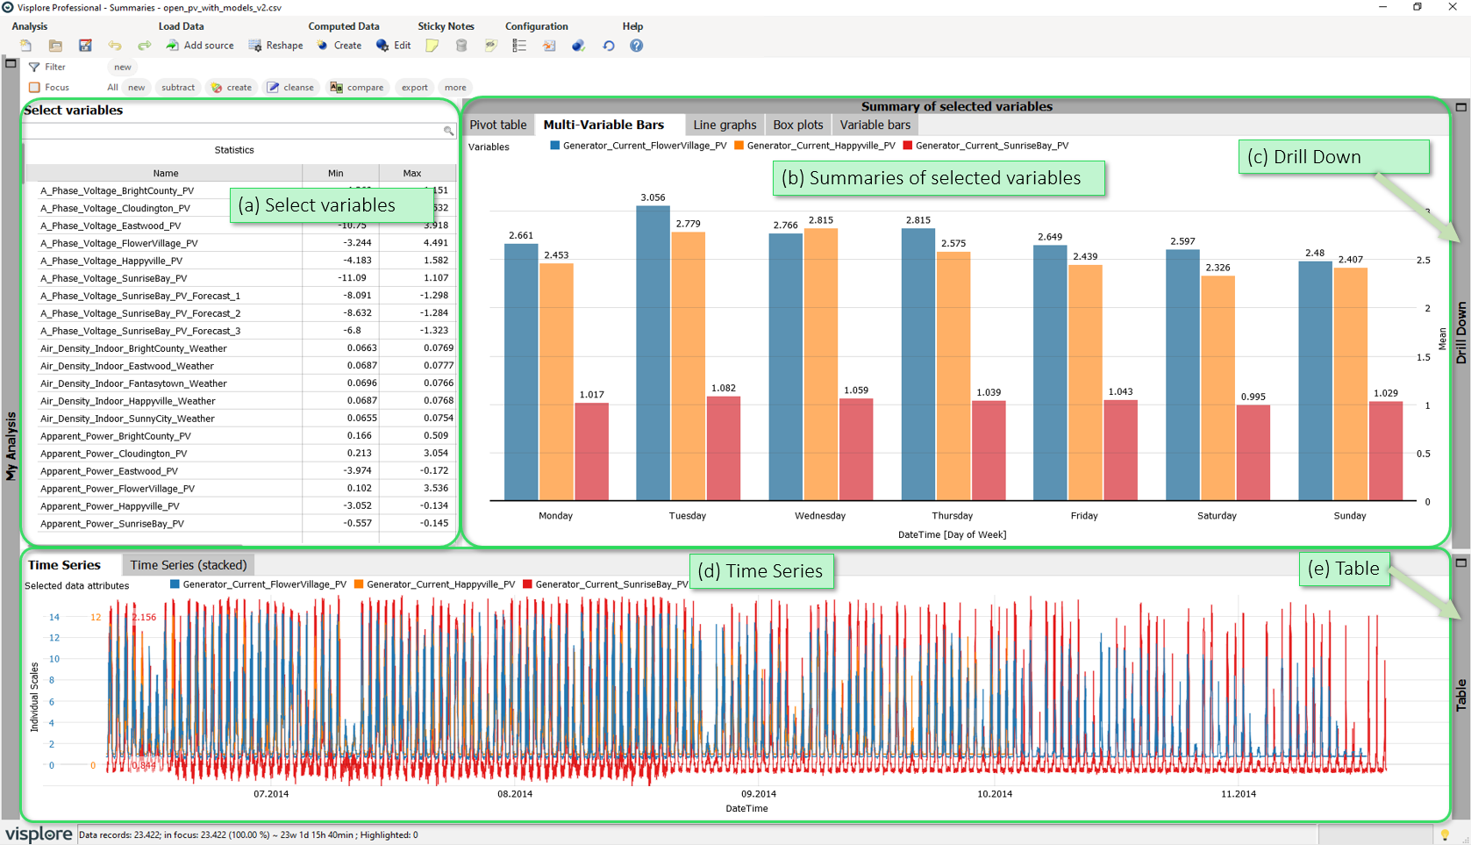The image size is (1471, 845).
Task: Click the cleanse focus button
Action: (x=290, y=87)
